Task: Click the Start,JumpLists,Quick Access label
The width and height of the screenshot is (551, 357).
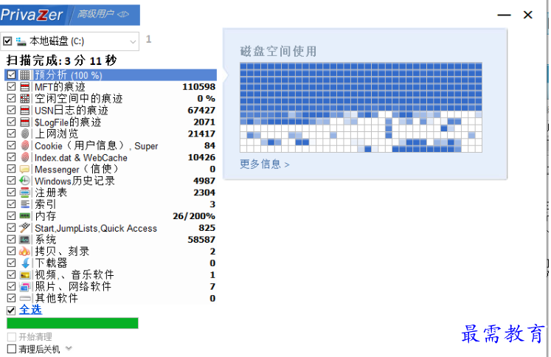Action: point(96,228)
